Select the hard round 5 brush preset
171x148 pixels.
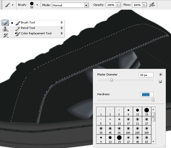point(119,112)
